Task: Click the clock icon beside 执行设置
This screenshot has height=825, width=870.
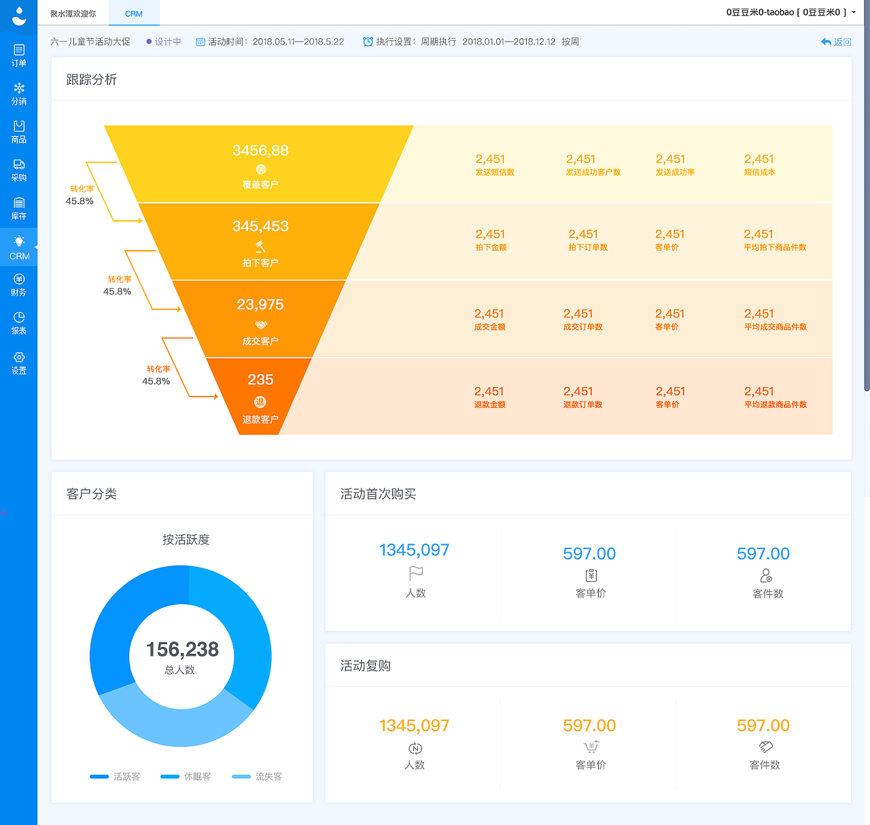Action: click(x=367, y=41)
